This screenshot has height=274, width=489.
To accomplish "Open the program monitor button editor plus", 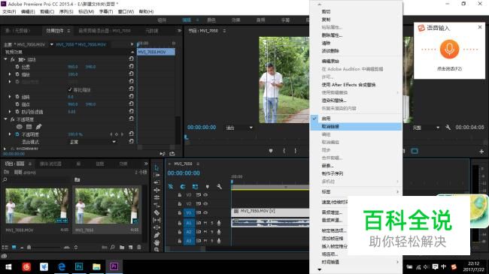I will [481, 152].
